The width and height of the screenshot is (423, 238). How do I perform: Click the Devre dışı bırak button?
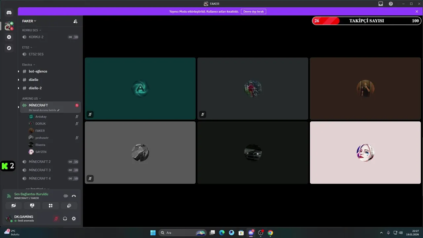click(x=253, y=11)
